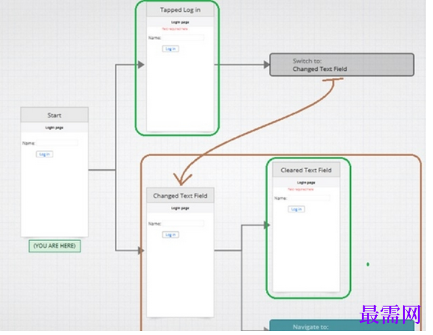Click Name input field in Start screen

coord(57,143)
